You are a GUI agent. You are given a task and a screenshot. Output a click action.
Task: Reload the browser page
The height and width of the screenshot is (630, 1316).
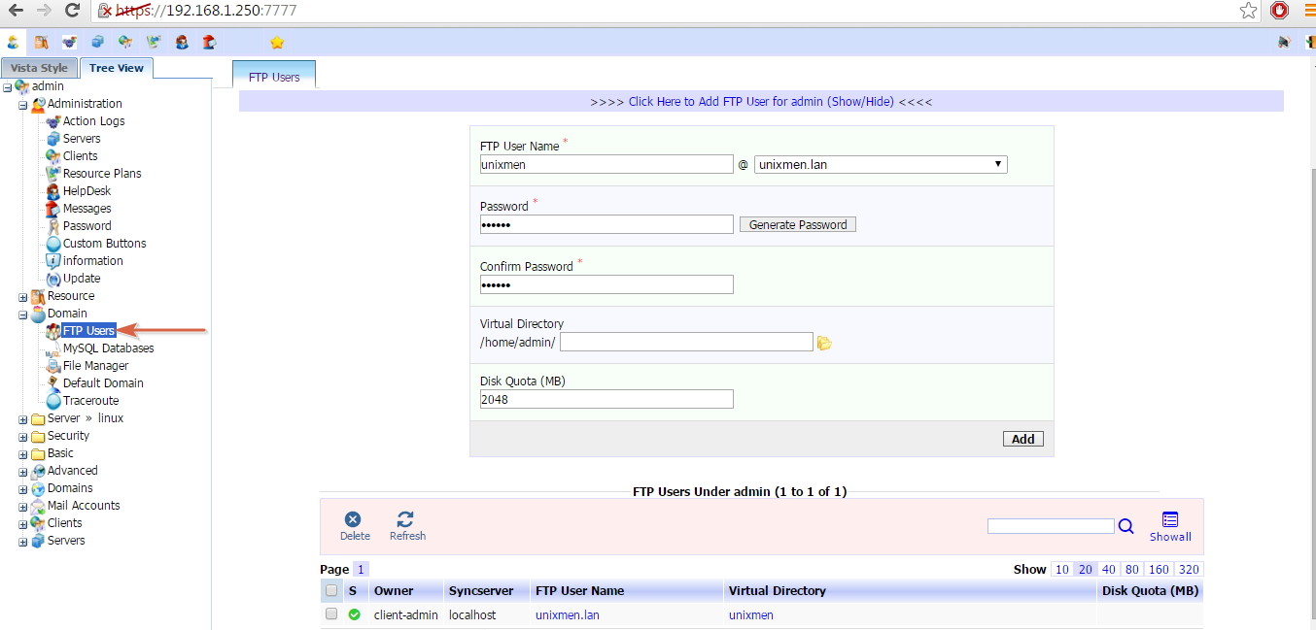point(72,11)
